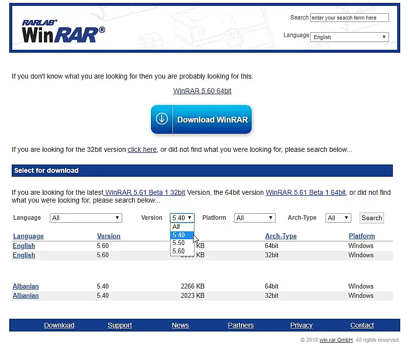Open the Arch-Type filter dropdown

point(338,218)
